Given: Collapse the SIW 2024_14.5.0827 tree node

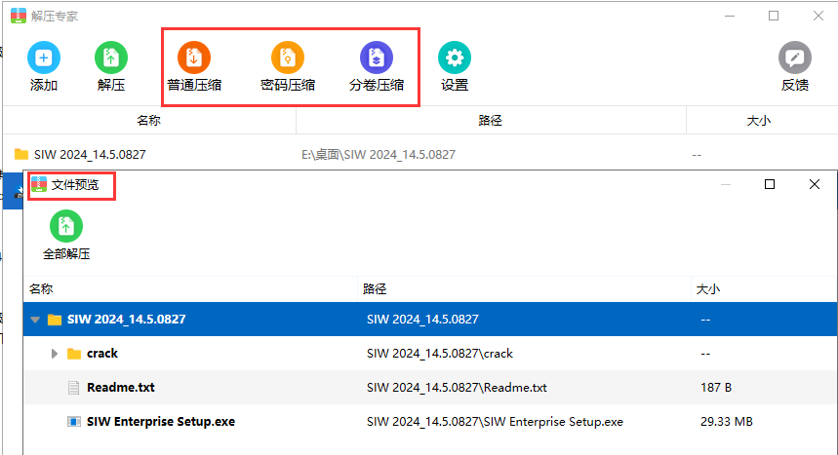Looking at the screenshot, I should tap(35, 320).
